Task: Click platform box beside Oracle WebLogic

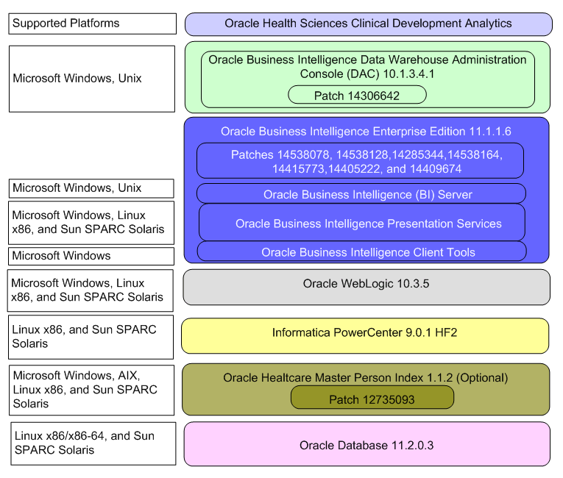Action: (90, 290)
